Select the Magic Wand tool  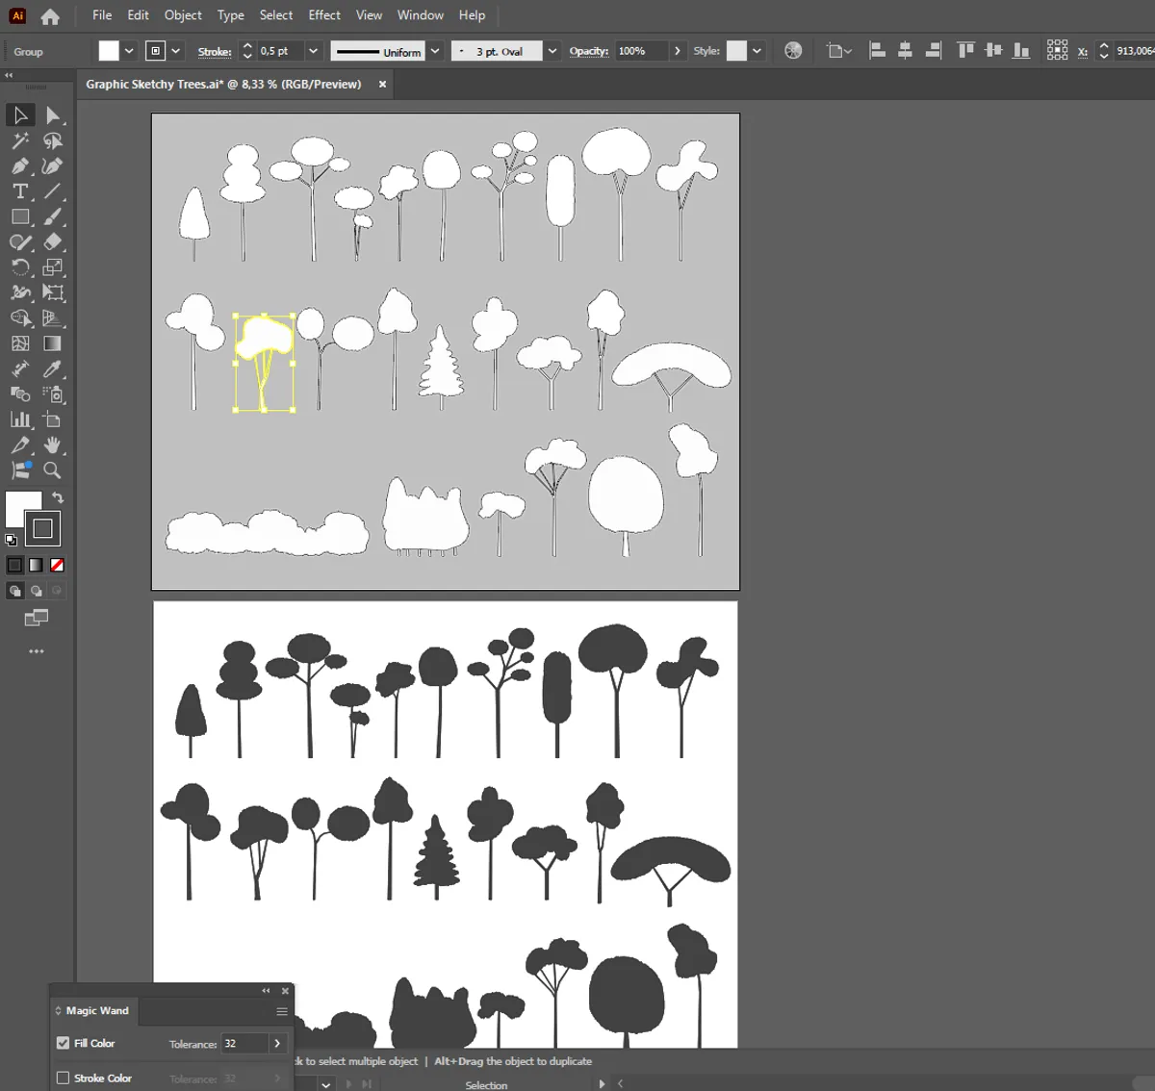click(x=20, y=140)
